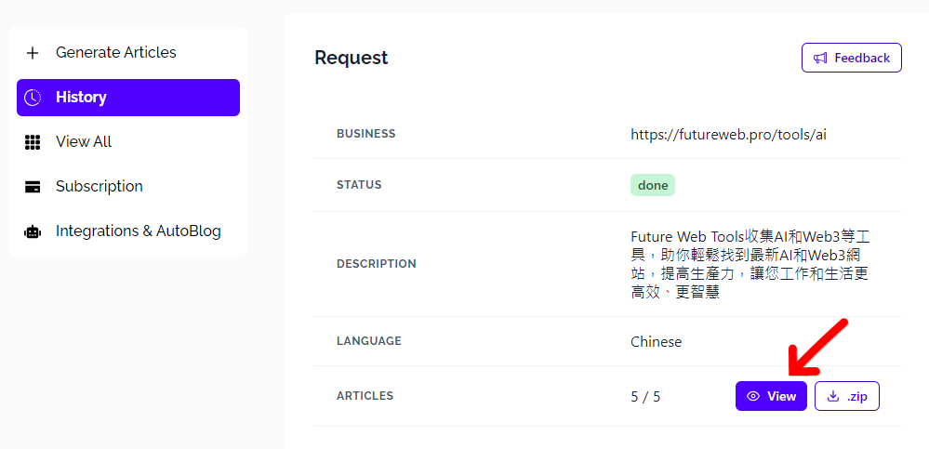Viewport: 929px width, 449px height.
Task: Click the futureweb.pro business URL
Action: [728, 134]
